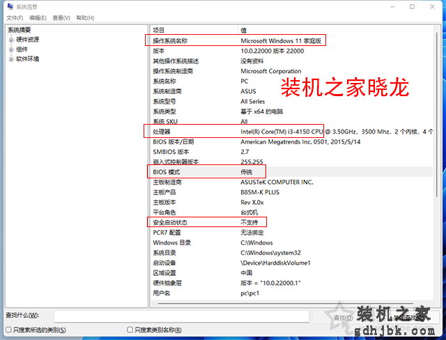446x340 pixels.
Task: Select the 主板产品 B85M-K PLUS row
Action: [x=291, y=192]
